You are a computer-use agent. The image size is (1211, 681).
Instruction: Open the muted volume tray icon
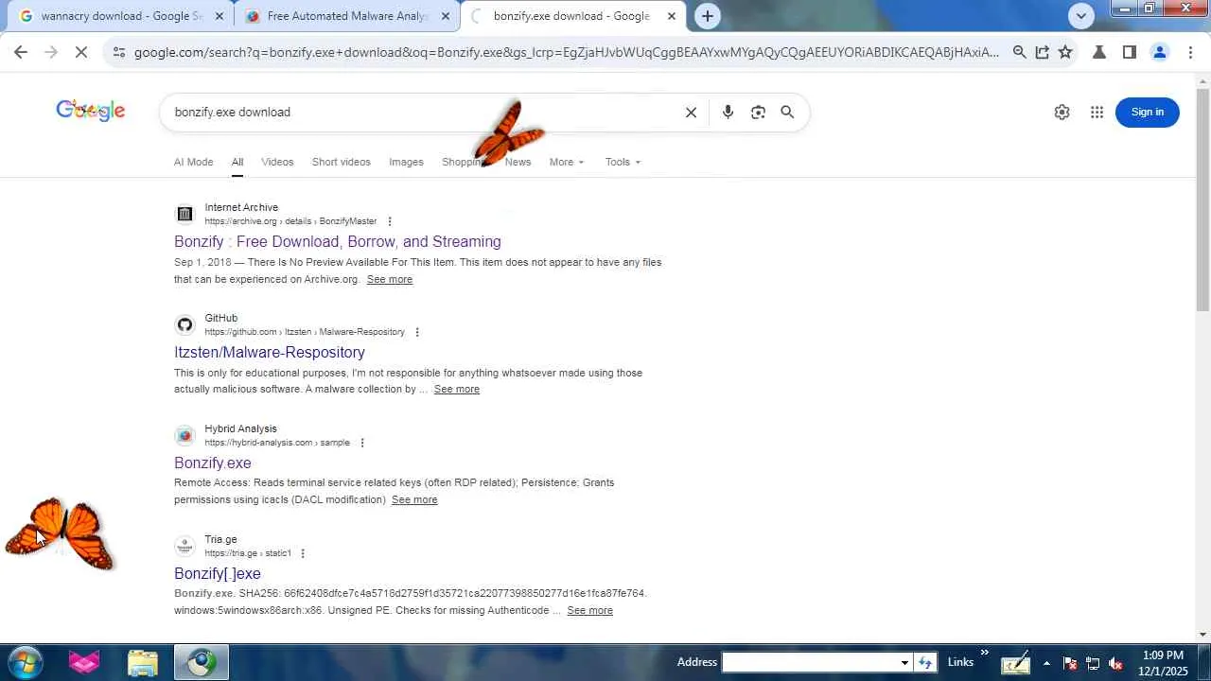[1115, 663]
